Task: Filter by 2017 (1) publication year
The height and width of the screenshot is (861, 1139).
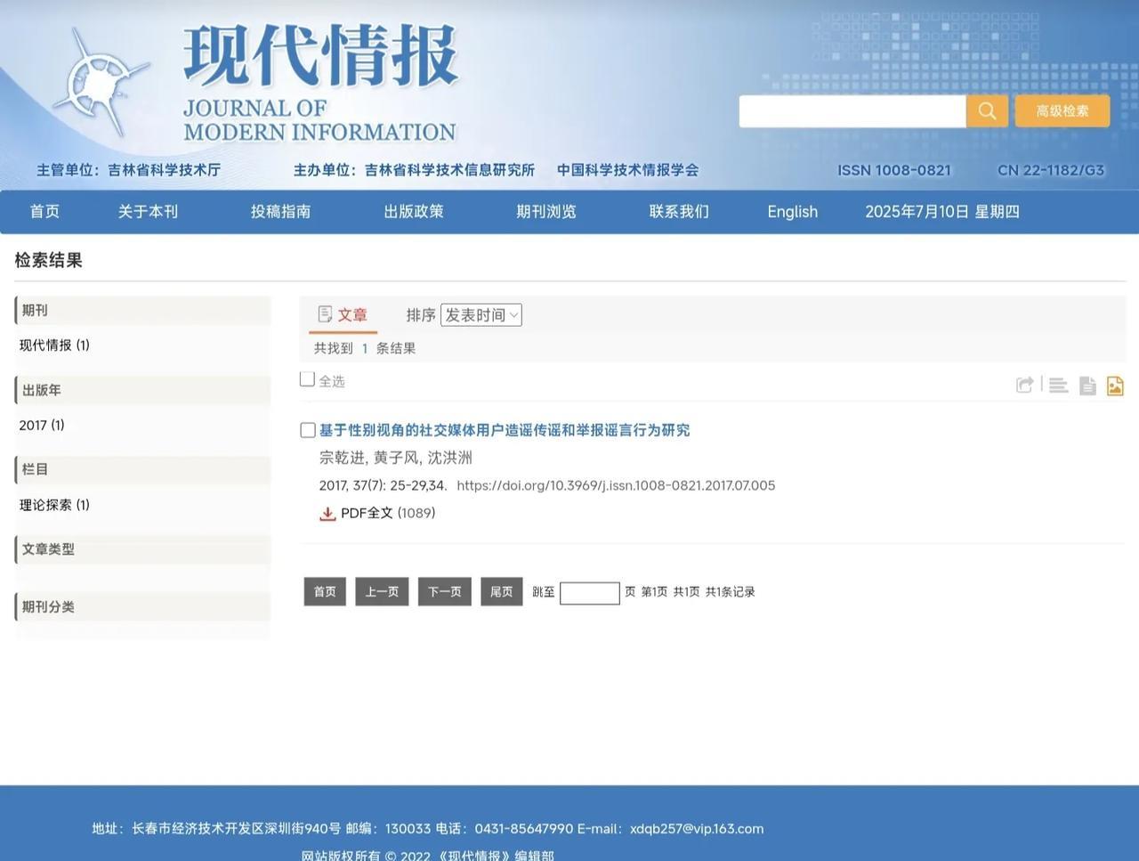Action: pyautogui.click(x=42, y=426)
